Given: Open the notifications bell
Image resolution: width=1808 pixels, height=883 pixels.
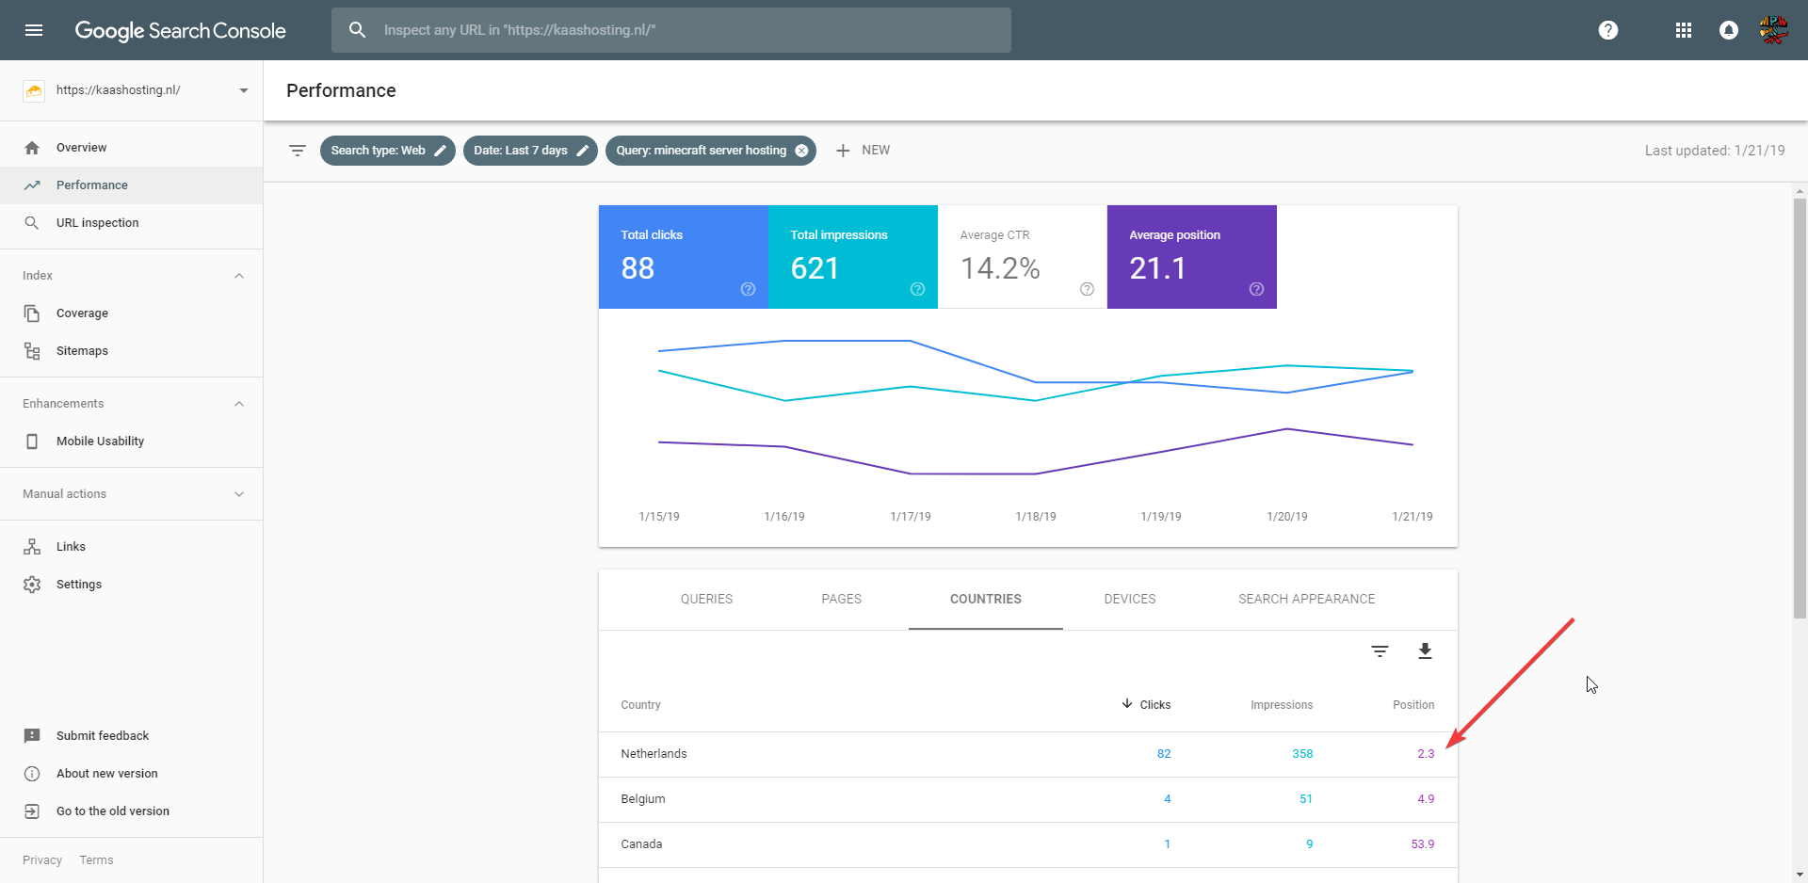Looking at the screenshot, I should click(x=1729, y=30).
